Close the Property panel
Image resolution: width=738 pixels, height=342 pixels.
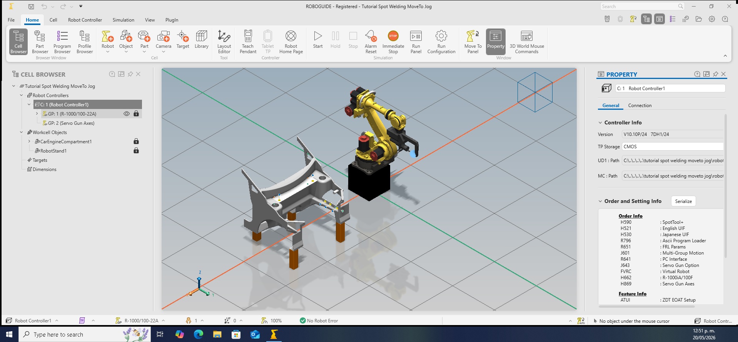click(723, 74)
